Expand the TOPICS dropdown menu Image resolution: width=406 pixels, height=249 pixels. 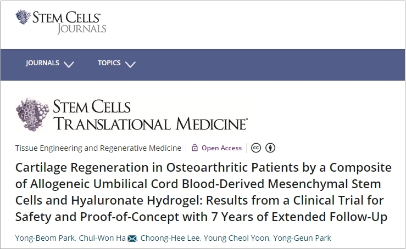tap(109, 63)
